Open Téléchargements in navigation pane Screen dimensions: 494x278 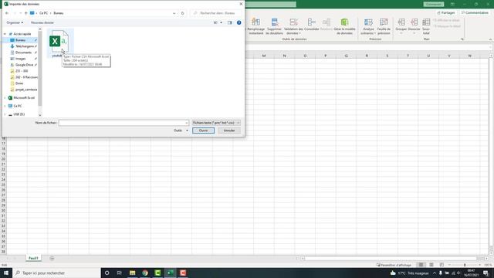pyautogui.click(x=24, y=46)
